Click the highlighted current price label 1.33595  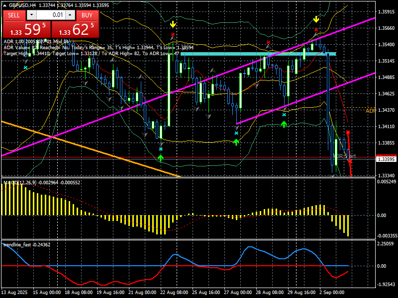pyautogui.click(x=387, y=159)
